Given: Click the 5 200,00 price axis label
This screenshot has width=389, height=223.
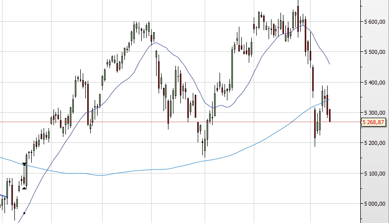Looking at the screenshot, I should click(x=375, y=143).
